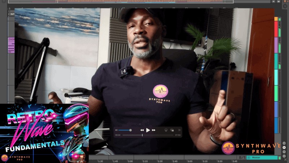
Task: Click the 3:45 marker on time ruler
Action: (x=234, y=161)
